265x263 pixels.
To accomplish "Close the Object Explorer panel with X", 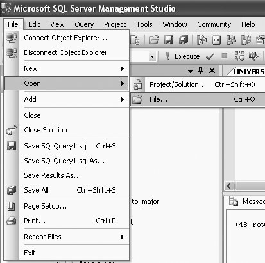I will [212, 70].
